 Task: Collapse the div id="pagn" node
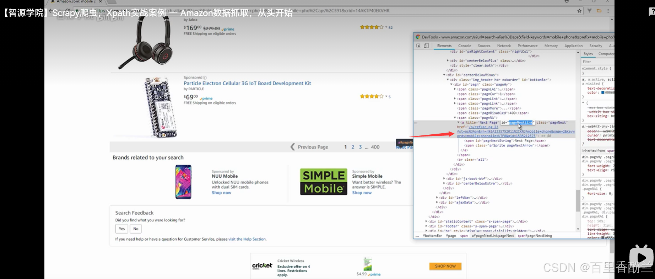pyautogui.click(x=451, y=85)
